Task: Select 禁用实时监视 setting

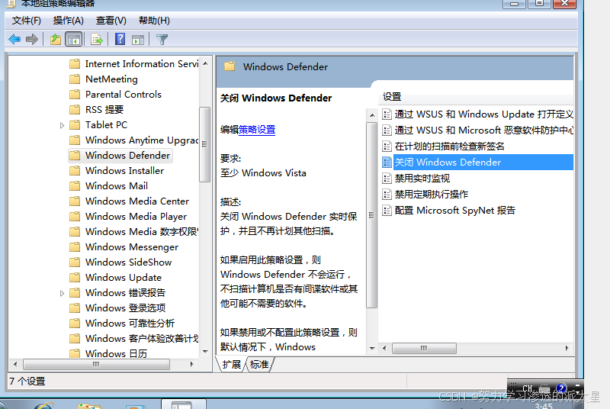Action: pos(422,179)
